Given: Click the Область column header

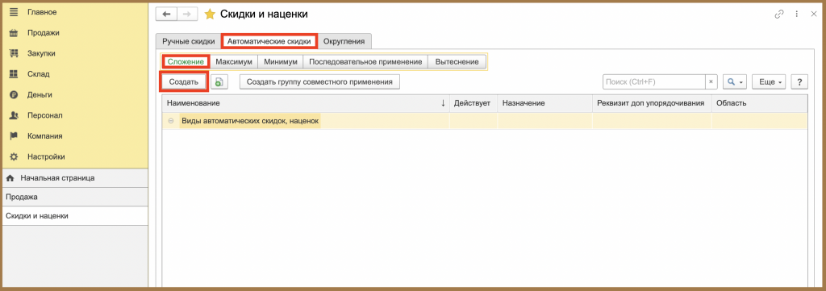Looking at the screenshot, I should [758, 103].
